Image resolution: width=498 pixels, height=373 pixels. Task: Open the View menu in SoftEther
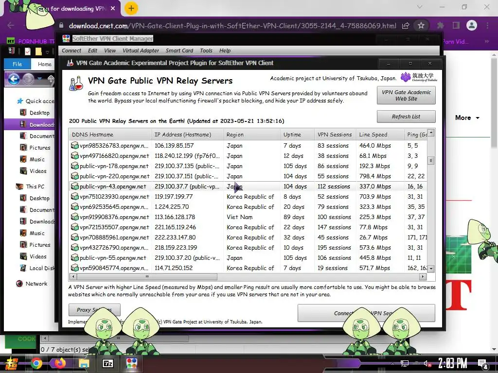110,51
